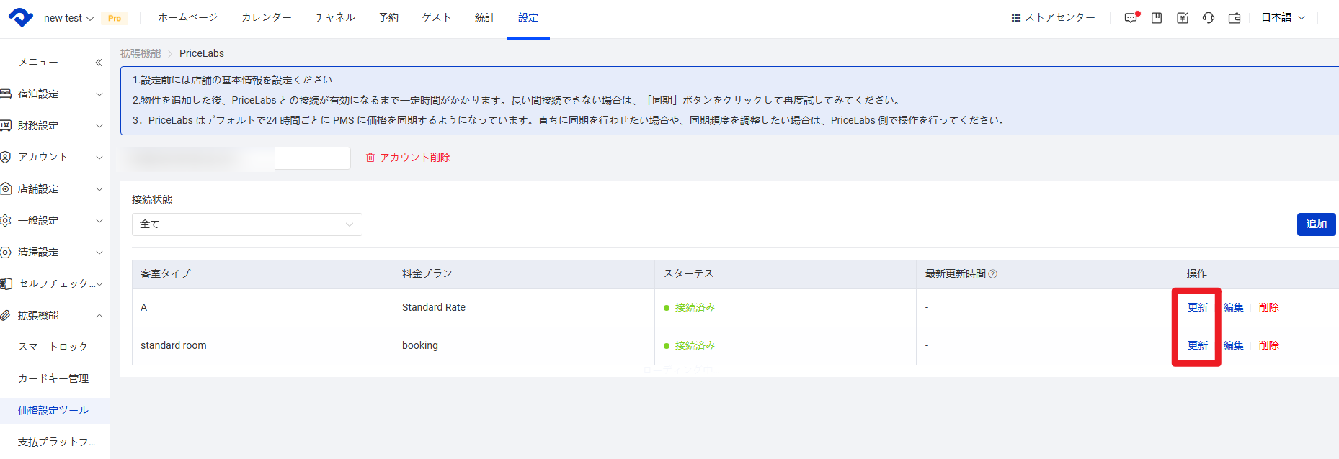
Task: Open カードキー管理 in the sidebar
Action: 53,378
